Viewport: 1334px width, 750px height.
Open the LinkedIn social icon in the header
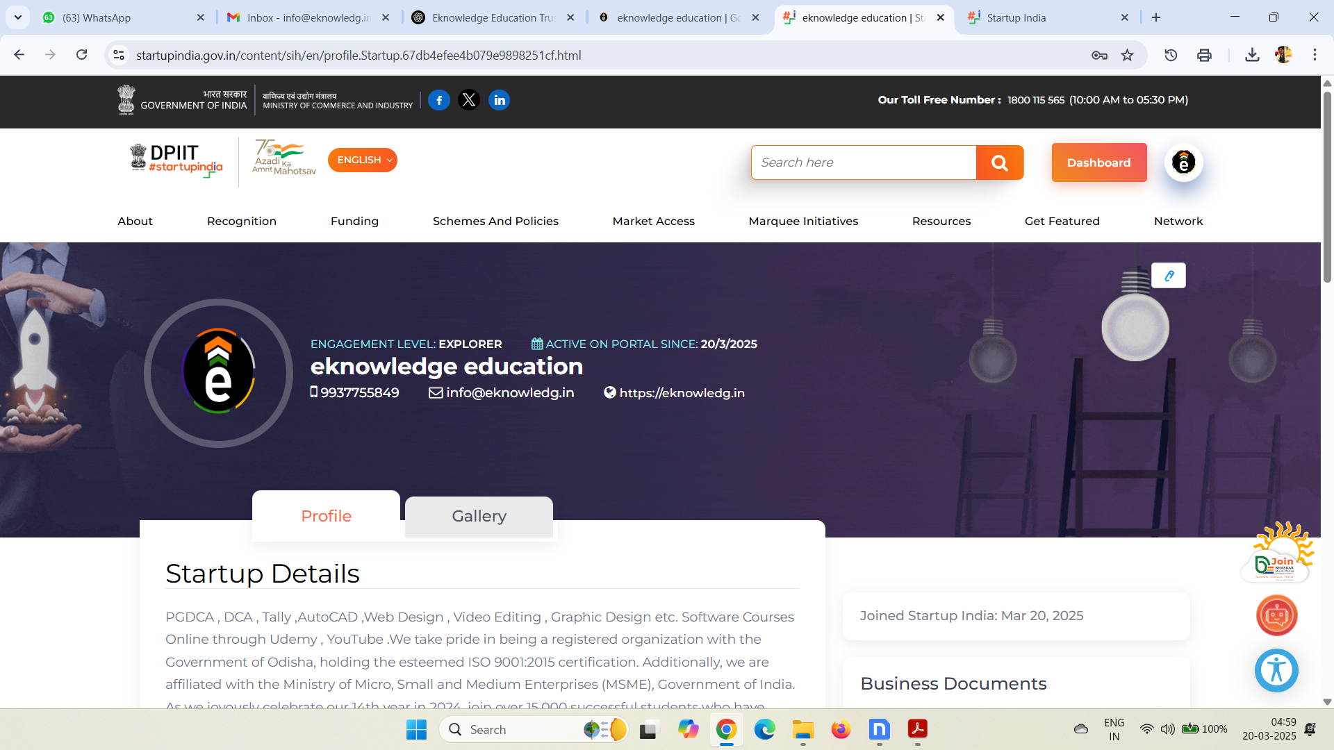(x=499, y=100)
